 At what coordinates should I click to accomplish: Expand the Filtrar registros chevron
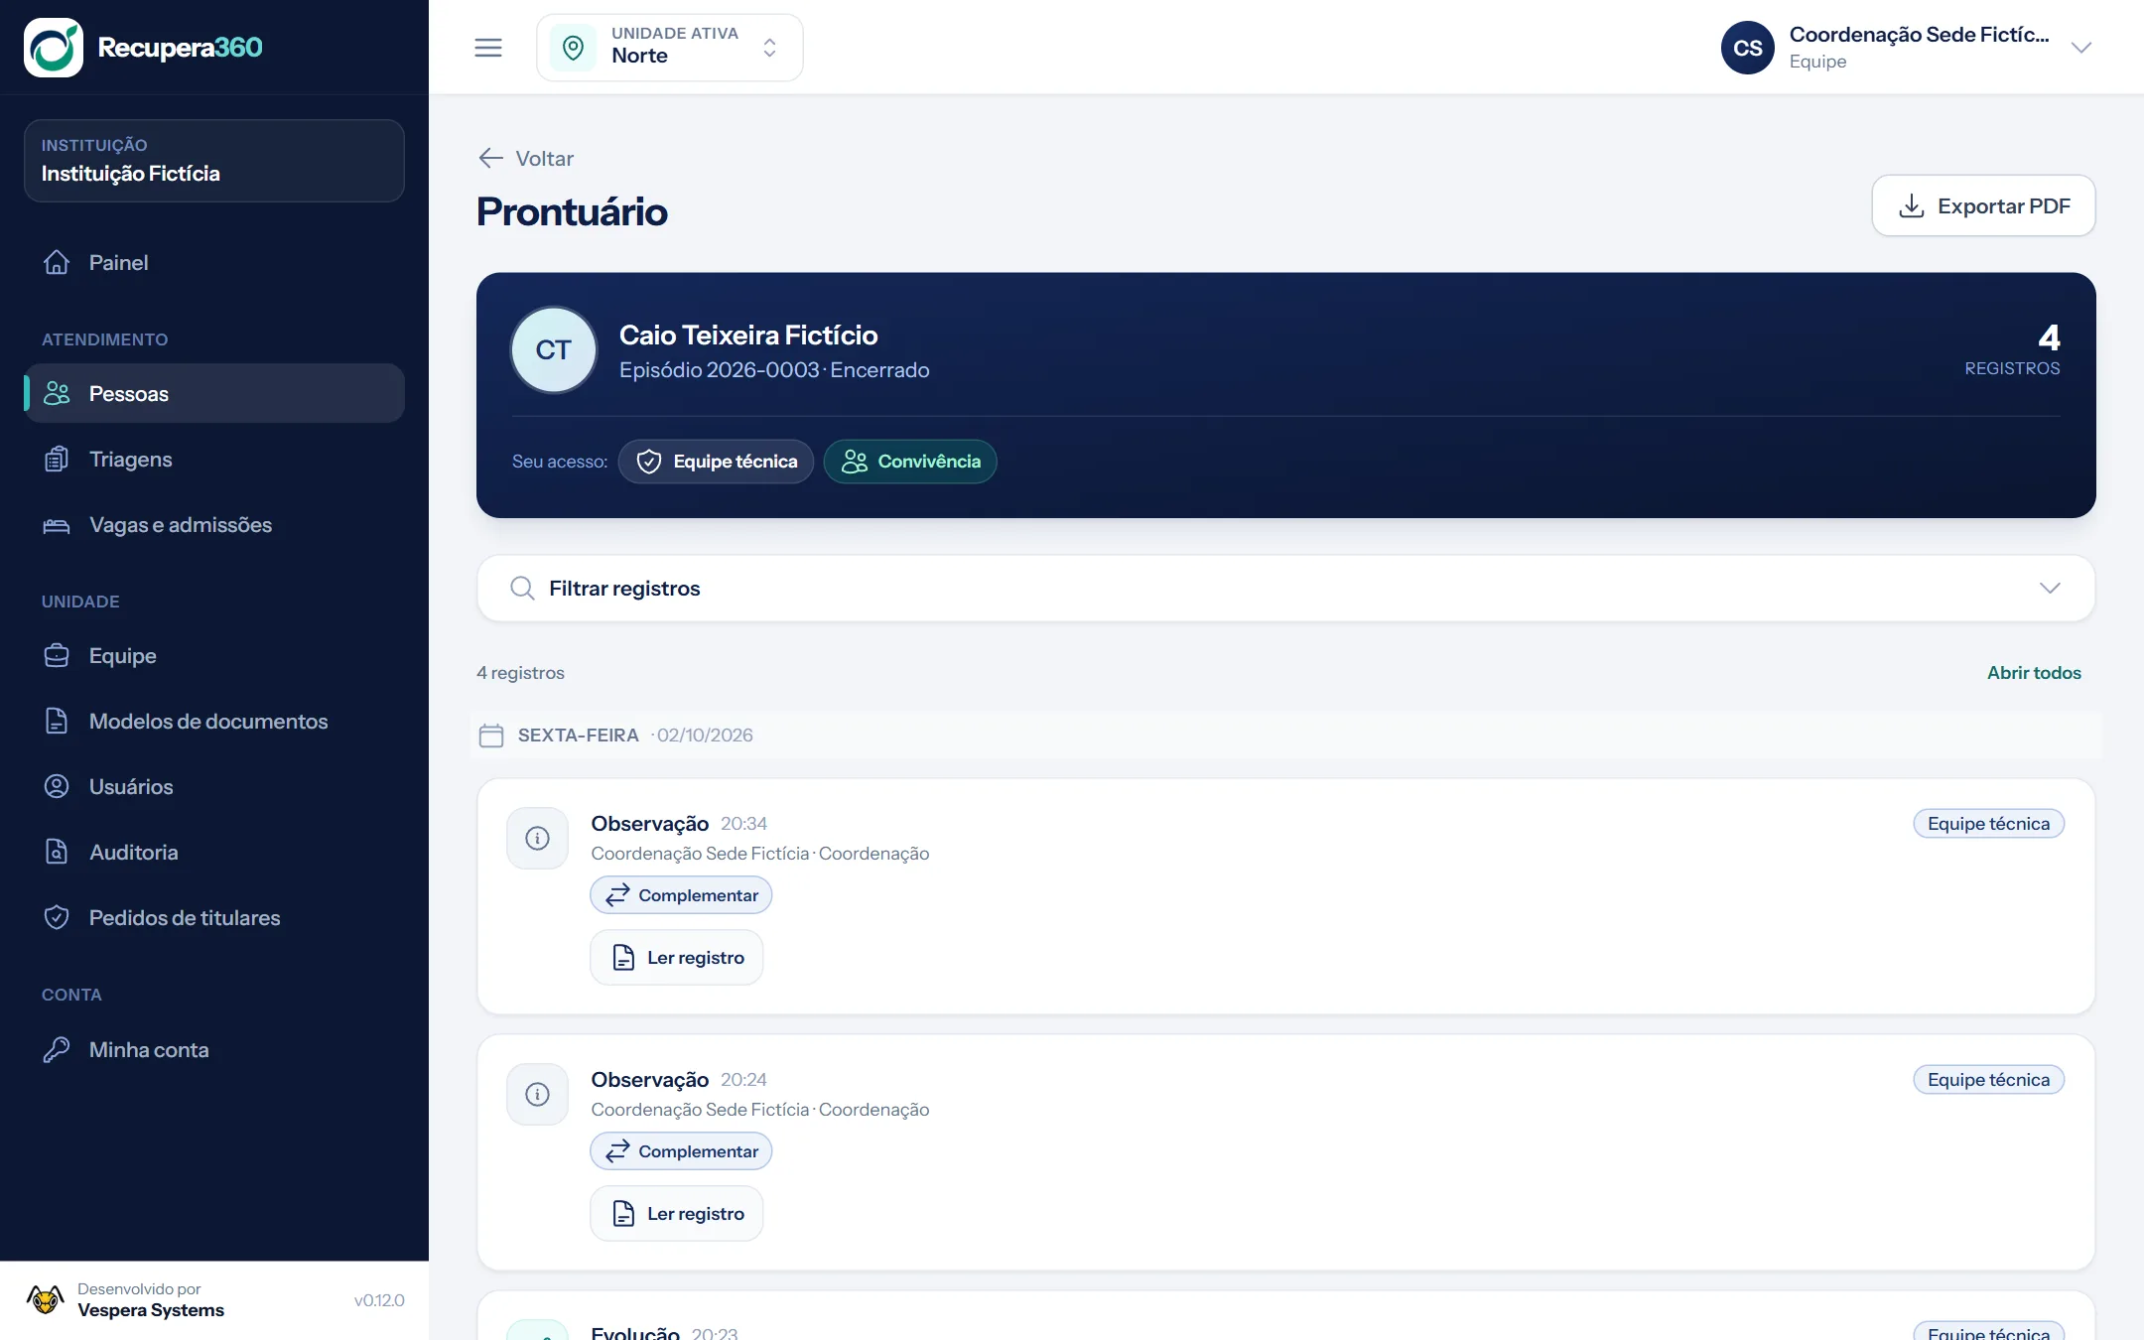tap(2050, 588)
